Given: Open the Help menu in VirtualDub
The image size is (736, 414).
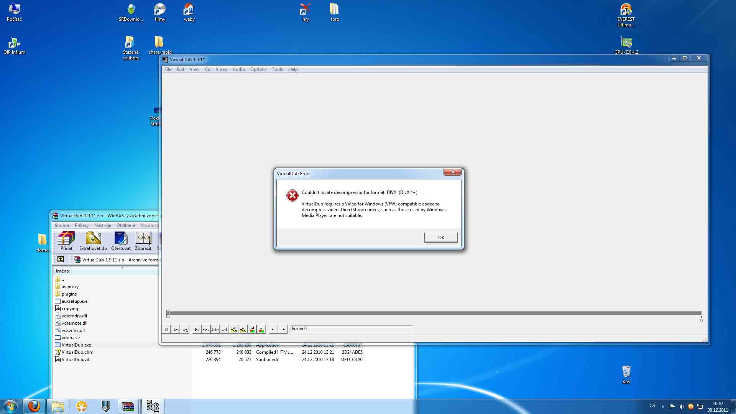Looking at the screenshot, I should pos(293,69).
